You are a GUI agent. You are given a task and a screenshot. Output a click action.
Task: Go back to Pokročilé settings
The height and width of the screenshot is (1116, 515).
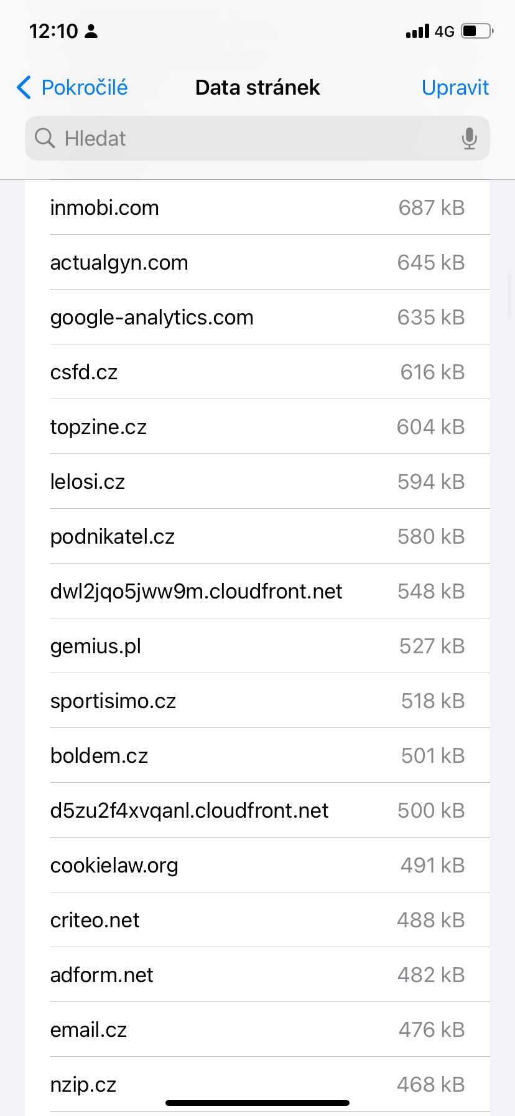point(84,88)
